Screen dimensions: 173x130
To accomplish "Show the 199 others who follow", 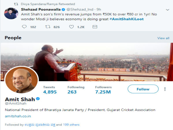I will pyautogui.click(x=71, y=125).
